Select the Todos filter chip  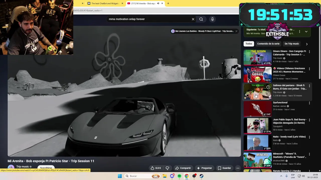[x=249, y=44]
